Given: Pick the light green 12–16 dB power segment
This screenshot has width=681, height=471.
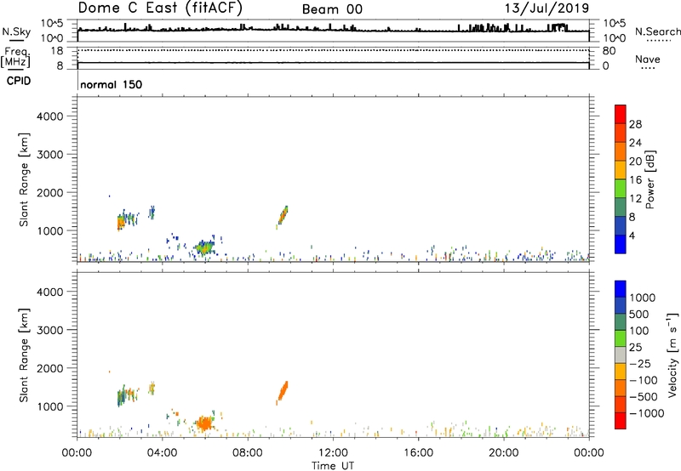Looking at the screenshot, I should pos(621,189).
